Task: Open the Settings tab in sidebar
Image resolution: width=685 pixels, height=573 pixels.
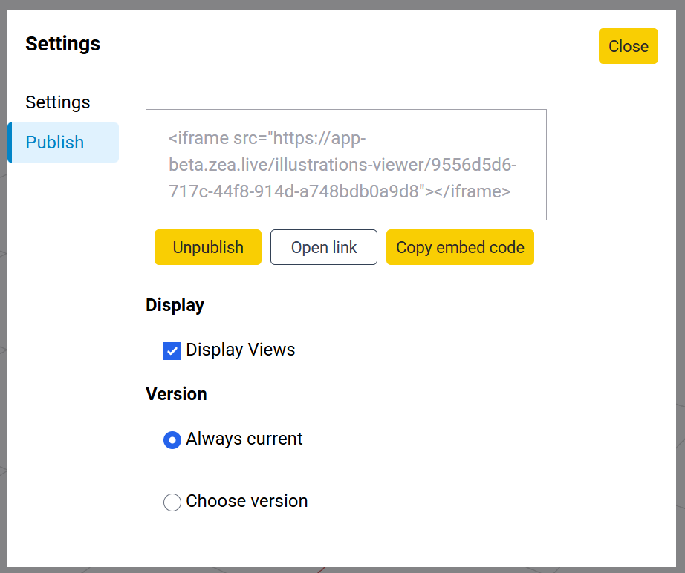Action: tap(58, 102)
